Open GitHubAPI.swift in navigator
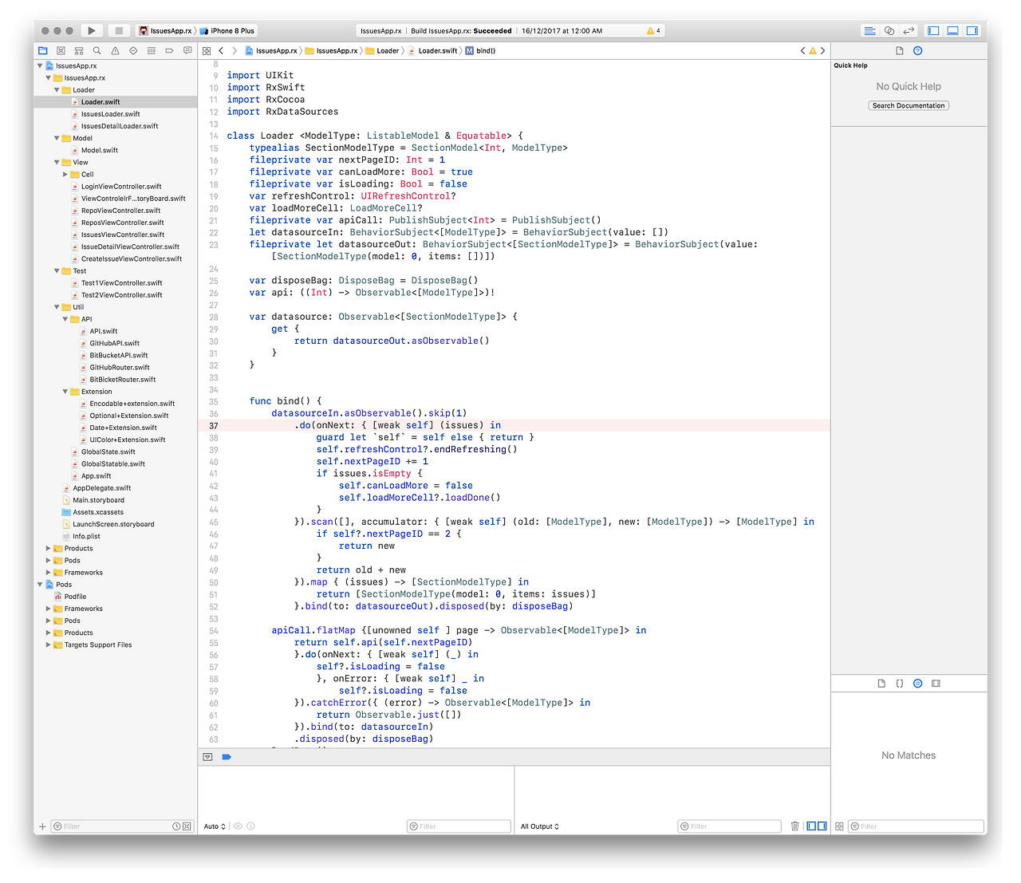1021x883 pixels. (114, 343)
